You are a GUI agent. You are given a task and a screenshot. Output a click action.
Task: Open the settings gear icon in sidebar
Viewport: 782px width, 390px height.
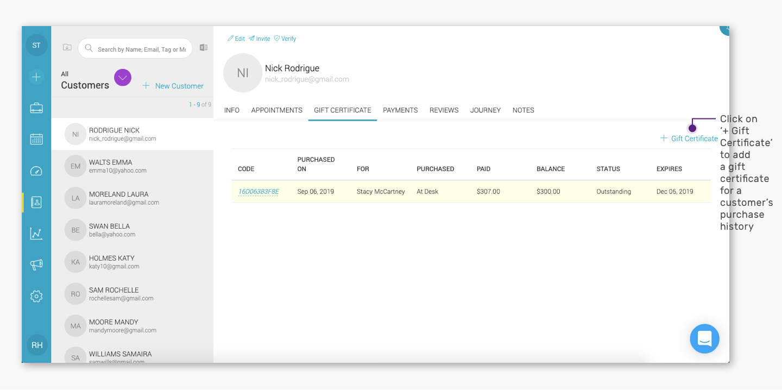(x=36, y=296)
